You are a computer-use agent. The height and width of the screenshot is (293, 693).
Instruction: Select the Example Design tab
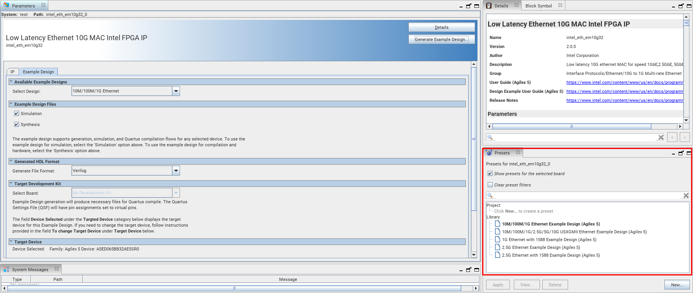(38, 72)
